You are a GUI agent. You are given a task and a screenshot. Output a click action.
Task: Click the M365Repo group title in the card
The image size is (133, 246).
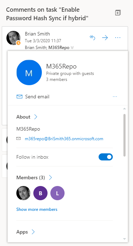61,66
